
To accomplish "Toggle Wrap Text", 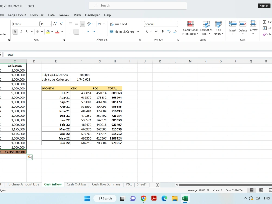I will 119,24.
